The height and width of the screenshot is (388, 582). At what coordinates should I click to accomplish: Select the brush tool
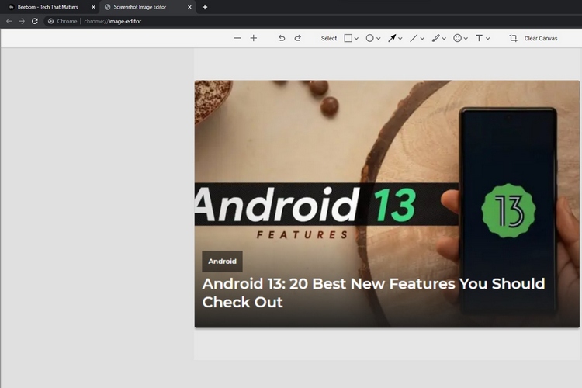[436, 38]
